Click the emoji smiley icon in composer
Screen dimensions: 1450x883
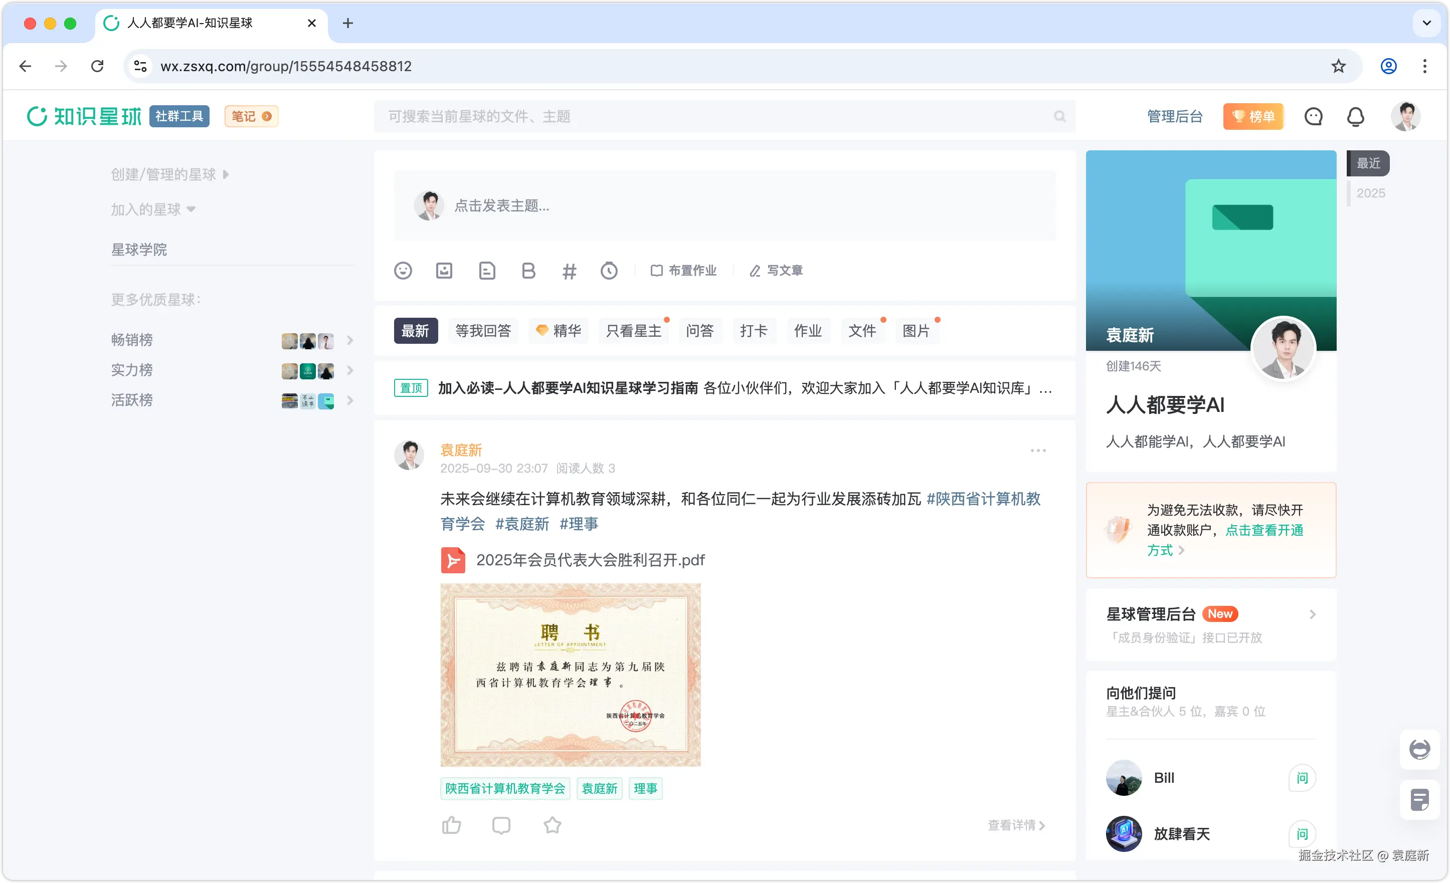[403, 271]
